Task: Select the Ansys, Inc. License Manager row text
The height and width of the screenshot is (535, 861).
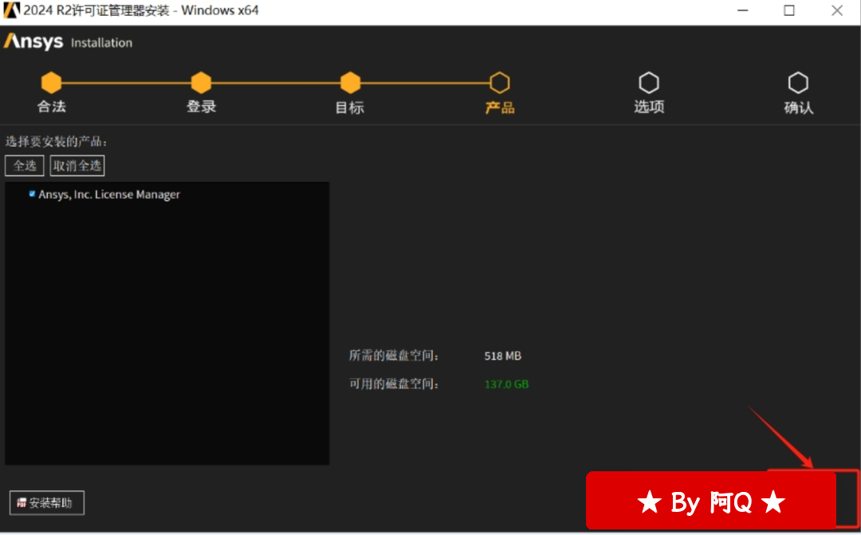Action: 109,195
